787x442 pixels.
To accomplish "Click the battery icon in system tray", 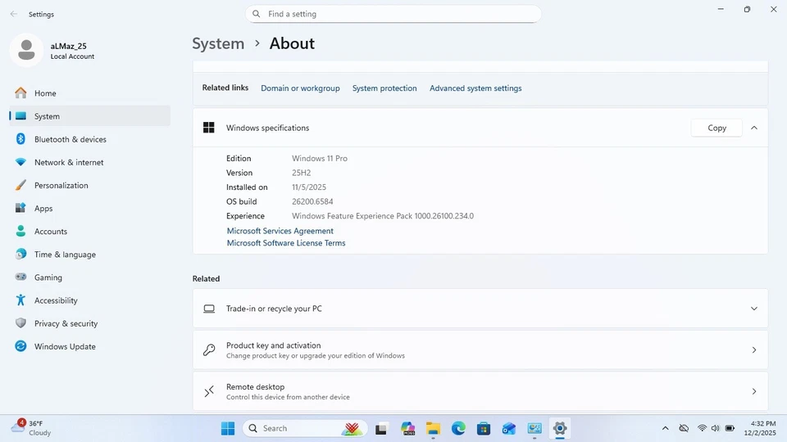I will coord(730,428).
